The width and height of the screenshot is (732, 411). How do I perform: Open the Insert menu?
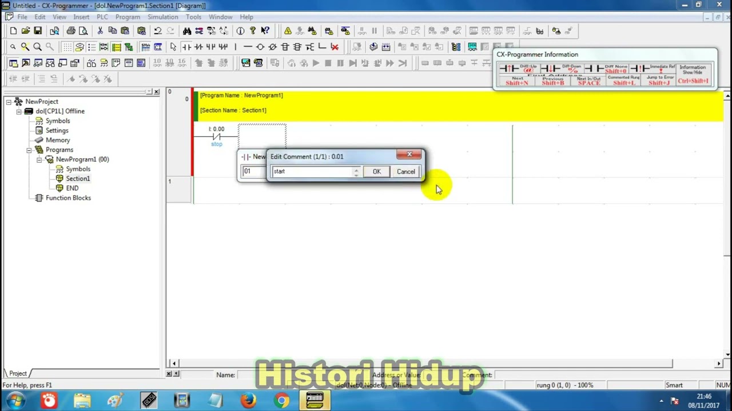coord(81,17)
